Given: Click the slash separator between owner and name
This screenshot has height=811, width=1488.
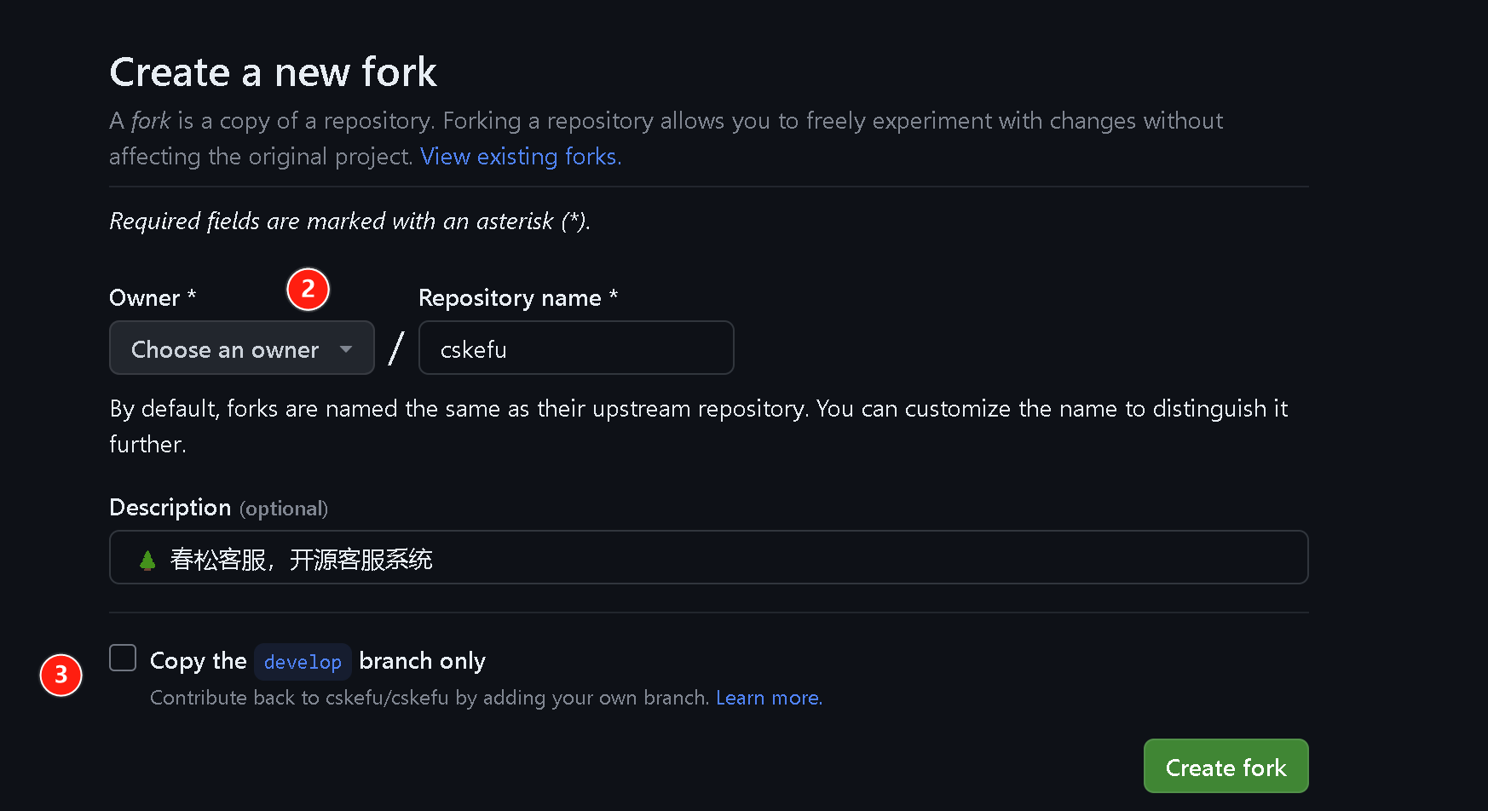Looking at the screenshot, I should pyautogui.click(x=395, y=348).
